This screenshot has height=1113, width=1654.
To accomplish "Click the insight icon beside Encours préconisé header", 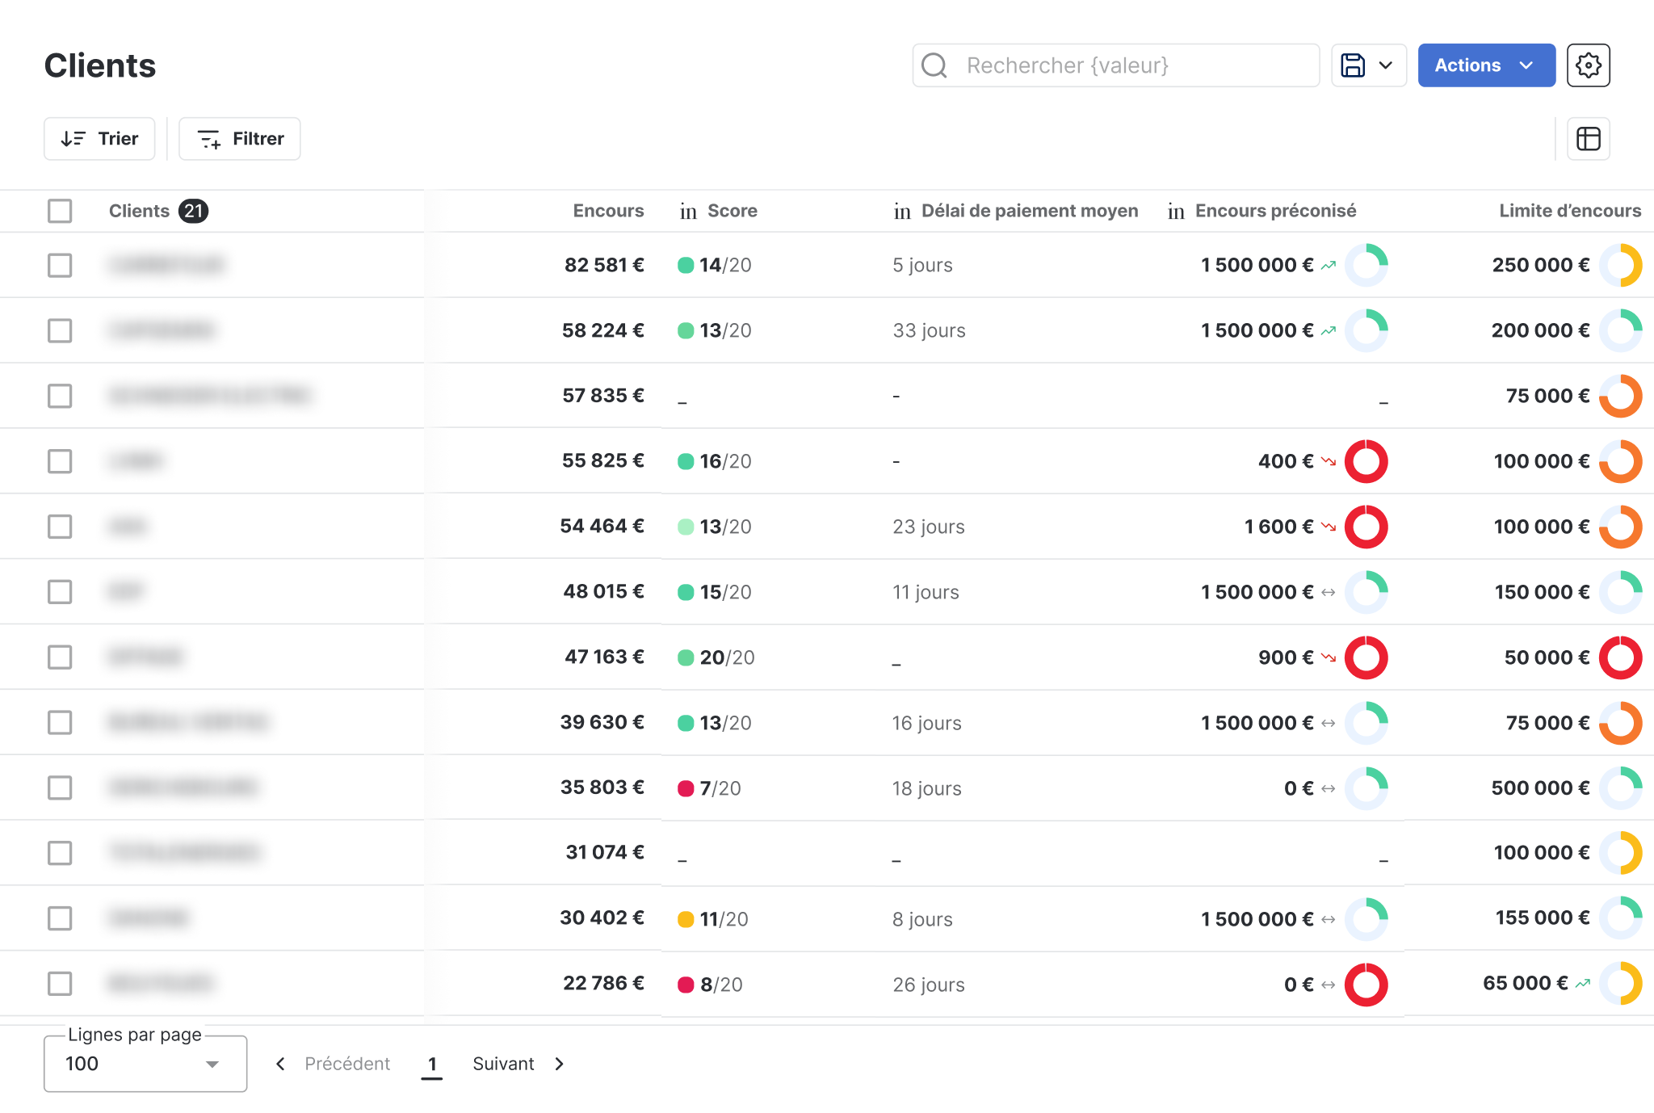I will pyautogui.click(x=1176, y=211).
